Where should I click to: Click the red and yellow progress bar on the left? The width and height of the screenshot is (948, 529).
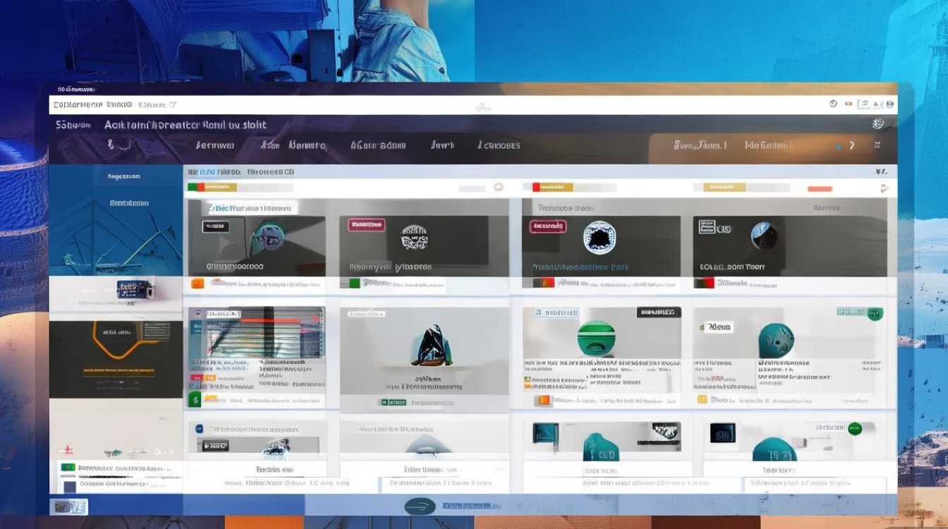(212, 188)
